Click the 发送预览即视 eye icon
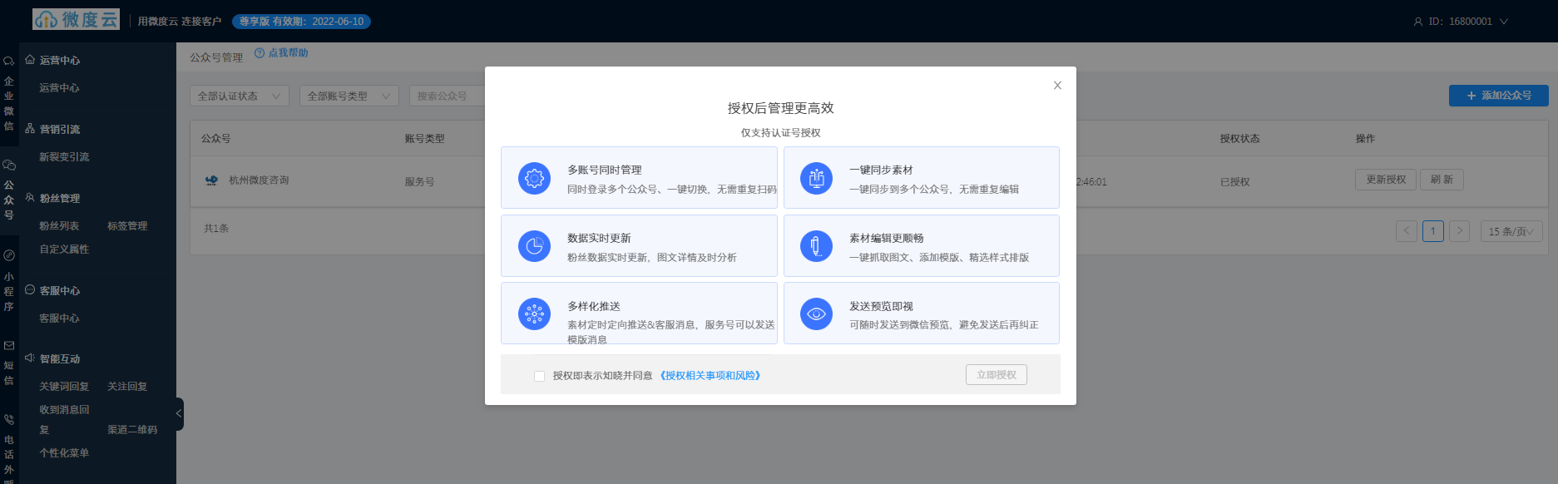The width and height of the screenshot is (1558, 484). click(816, 314)
